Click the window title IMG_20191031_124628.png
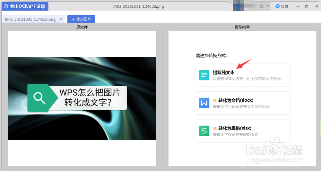Screen dimensions: 321x171 click(139, 6)
